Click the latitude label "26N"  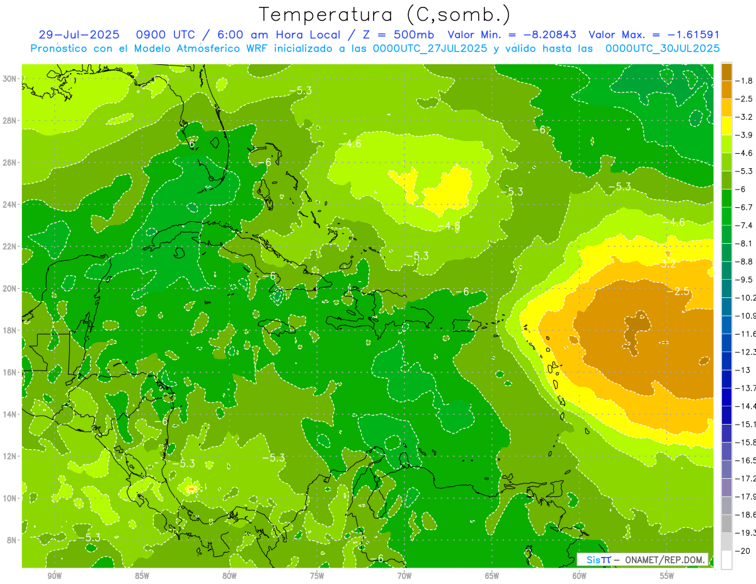(10, 163)
